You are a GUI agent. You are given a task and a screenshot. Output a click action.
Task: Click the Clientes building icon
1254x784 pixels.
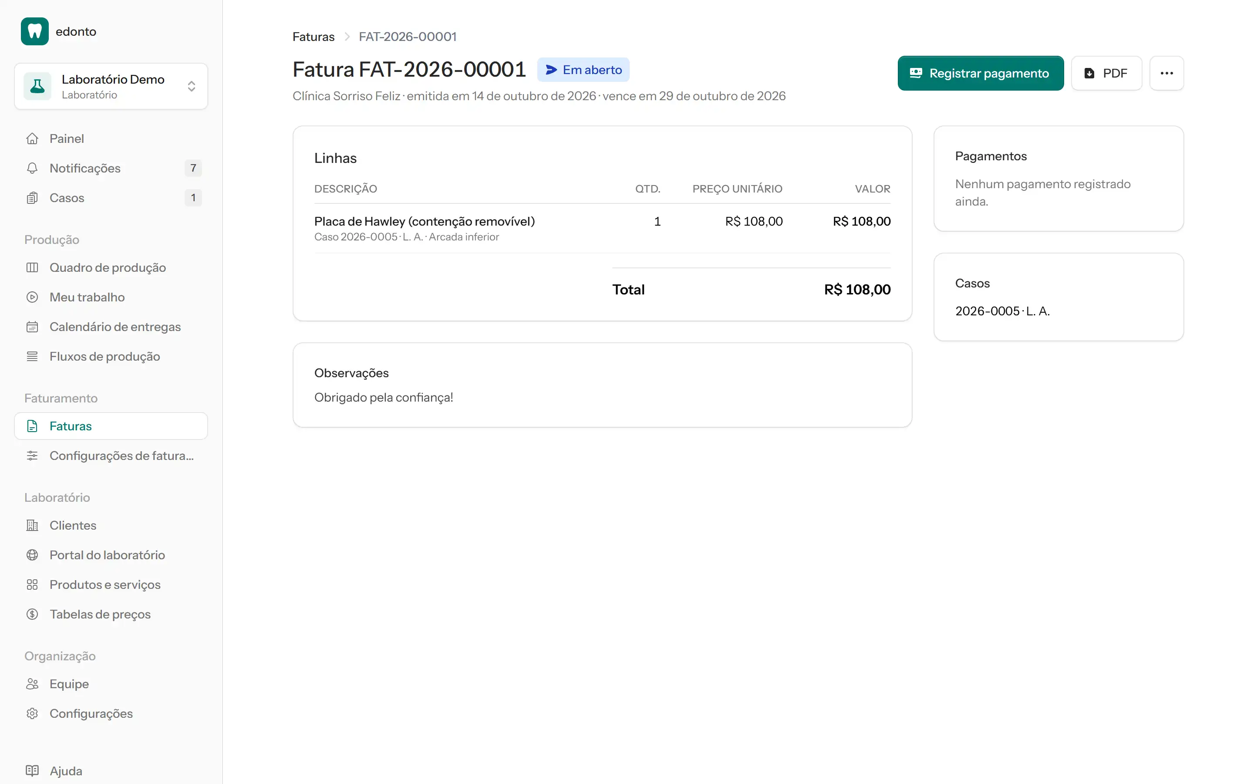click(32, 525)
